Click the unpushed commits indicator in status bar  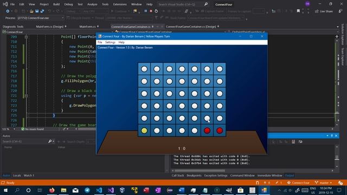click(267, 183)
